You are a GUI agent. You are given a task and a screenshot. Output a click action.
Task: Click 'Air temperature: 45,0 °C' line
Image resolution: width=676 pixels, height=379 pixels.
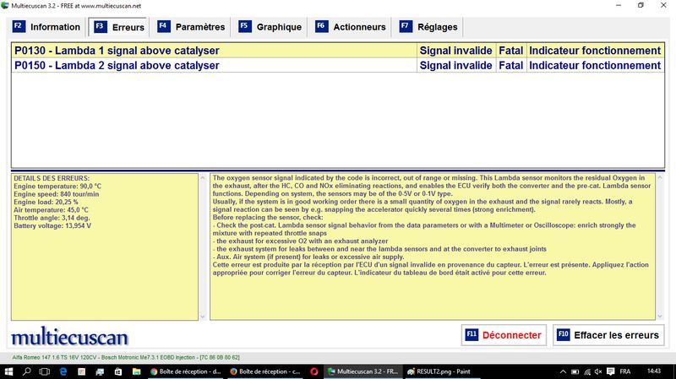51,209
